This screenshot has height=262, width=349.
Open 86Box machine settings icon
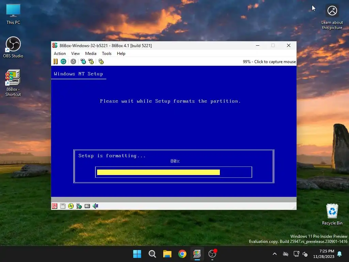point(101,61)
